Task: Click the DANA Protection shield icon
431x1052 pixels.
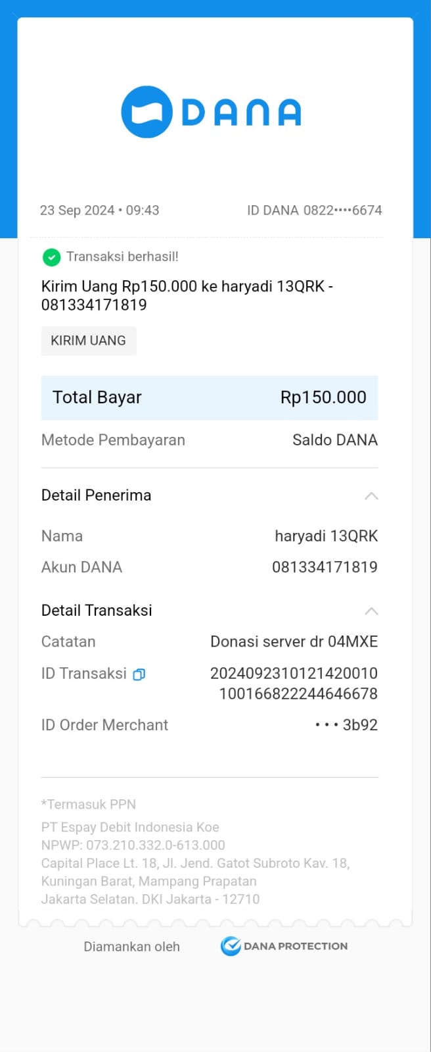Action: 230,946
